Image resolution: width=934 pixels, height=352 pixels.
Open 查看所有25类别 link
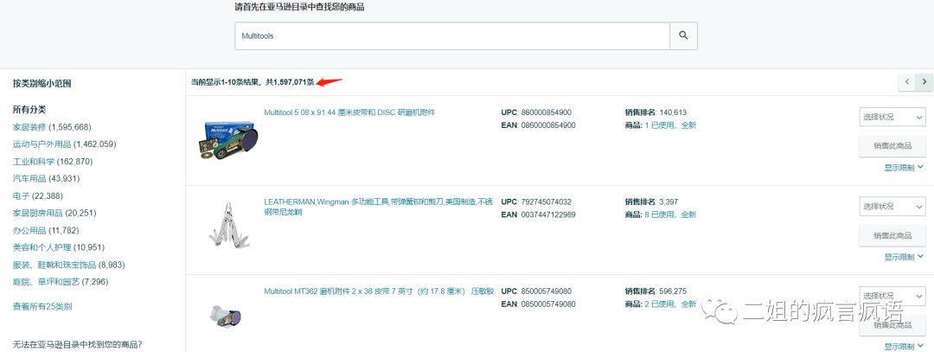tap(43, 306)
